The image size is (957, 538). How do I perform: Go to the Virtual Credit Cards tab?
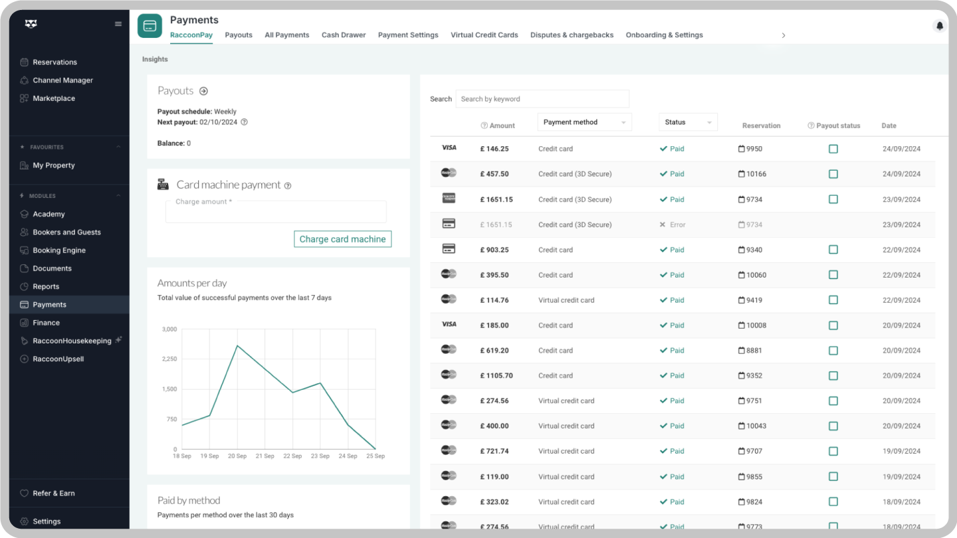(x=484, y=35)
